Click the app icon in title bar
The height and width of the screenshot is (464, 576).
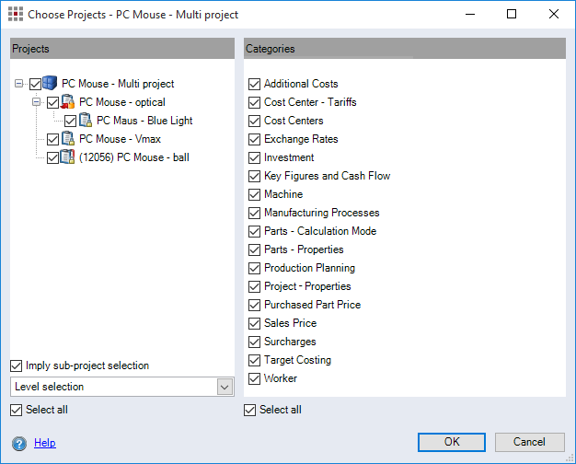click(15, 15)
